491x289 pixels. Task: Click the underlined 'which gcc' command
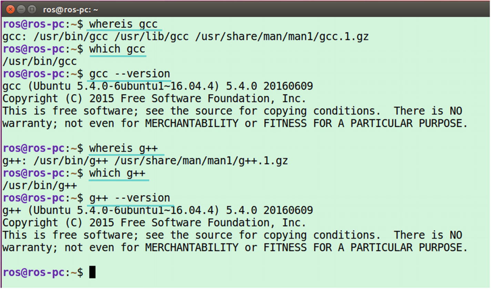pos(117,49)
